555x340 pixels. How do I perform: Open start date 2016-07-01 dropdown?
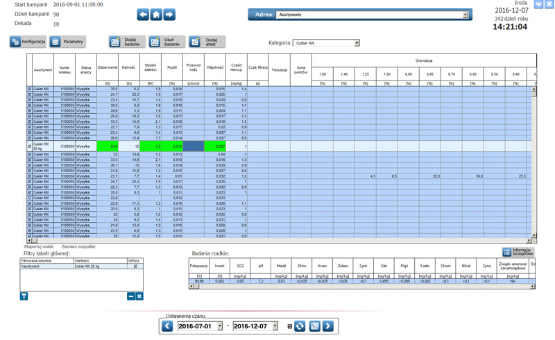pos(220,326)
